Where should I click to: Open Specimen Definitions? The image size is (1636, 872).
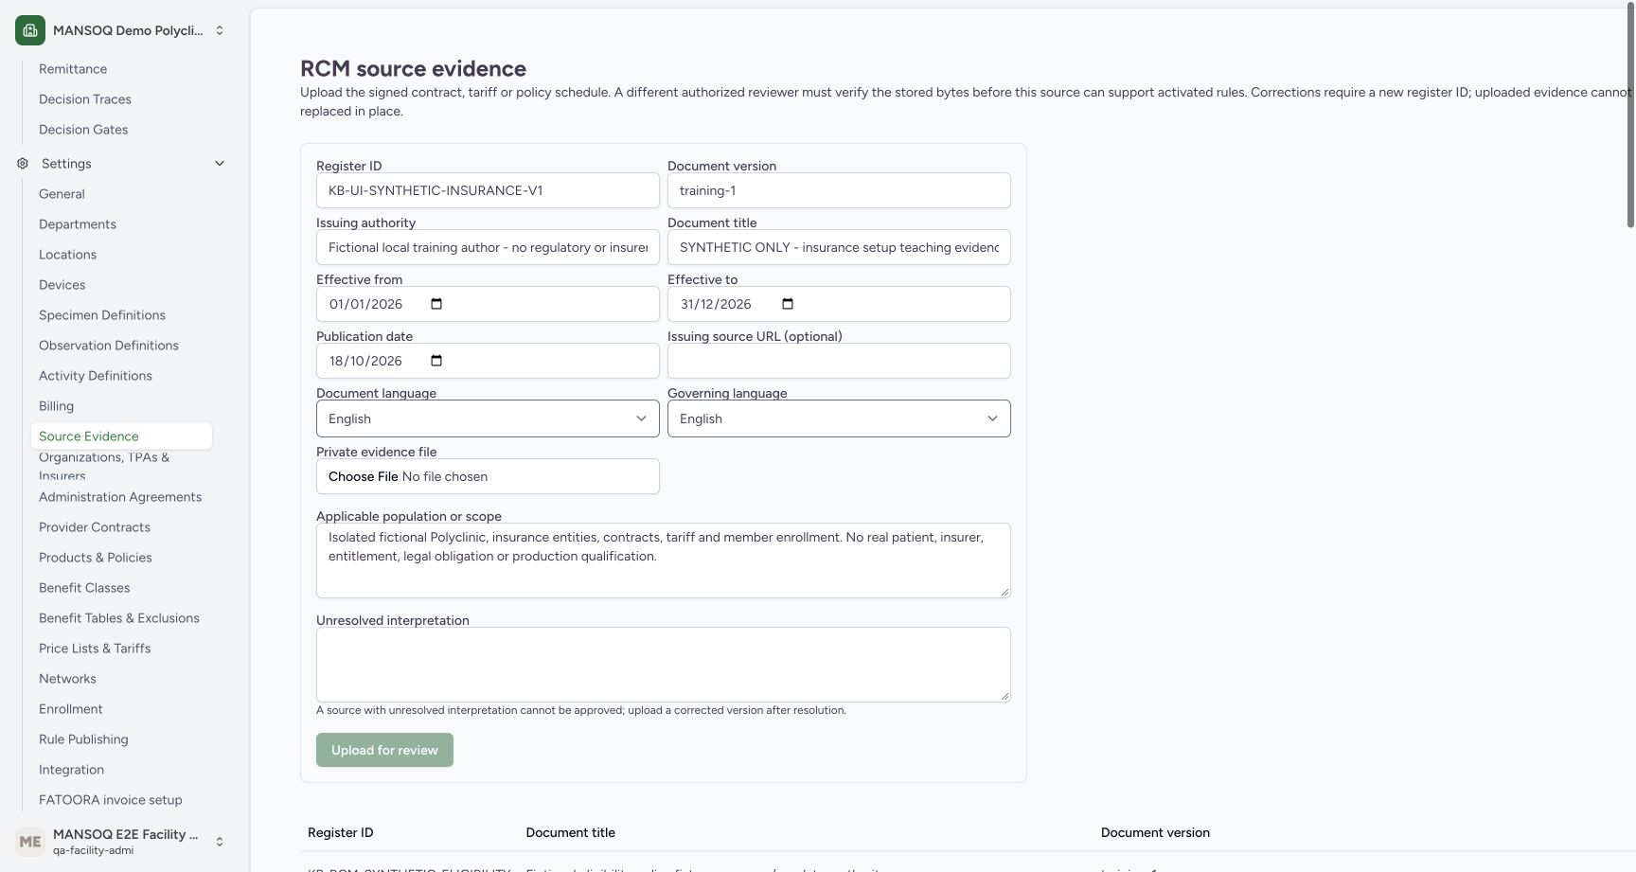102,315
